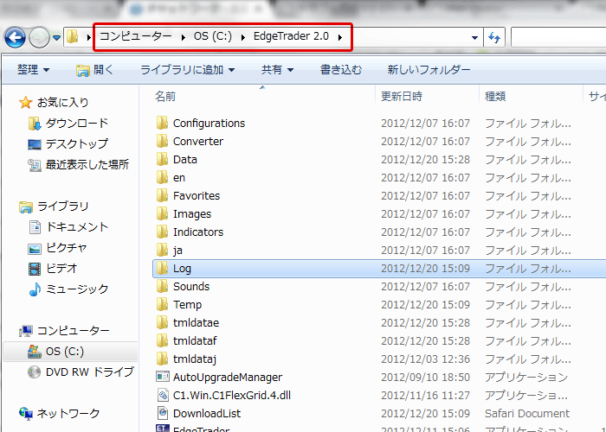The height and width of the screenshot is (432, 606).
Task: Expand the arrow after OS (C:) in path
Action: (x=242, y=37)
